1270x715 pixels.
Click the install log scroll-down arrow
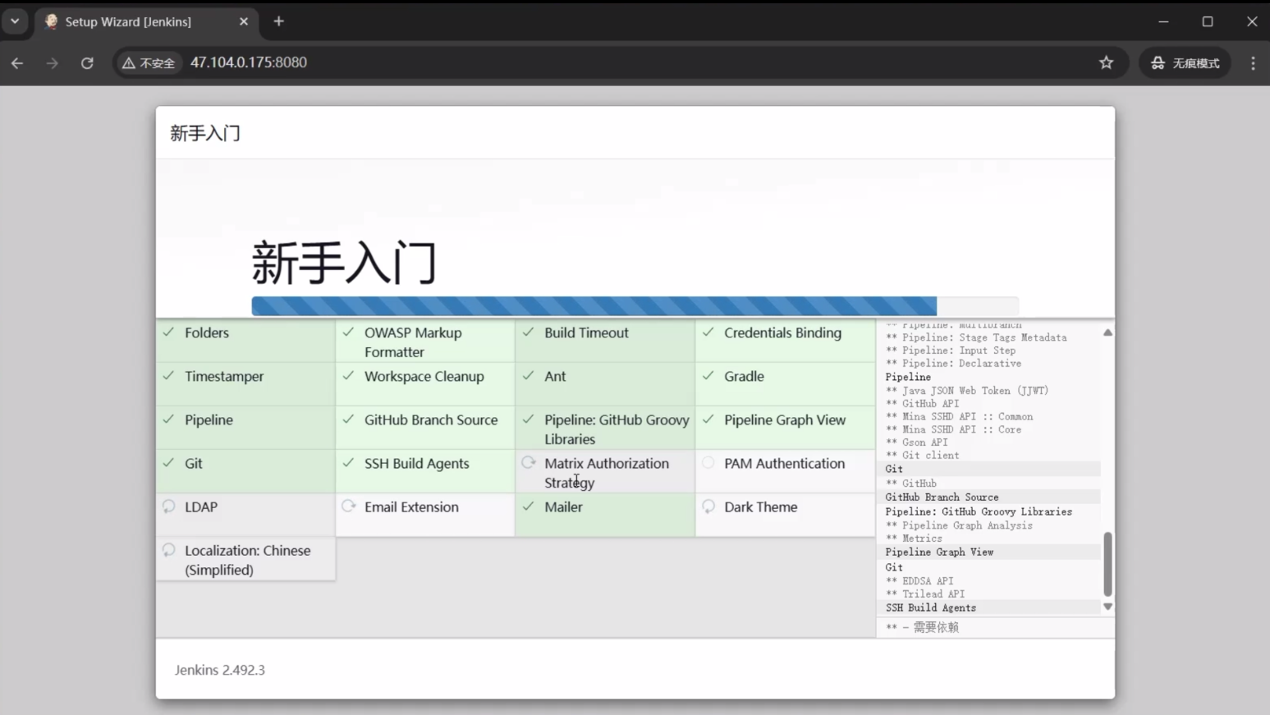click(x=1107, y=607)
